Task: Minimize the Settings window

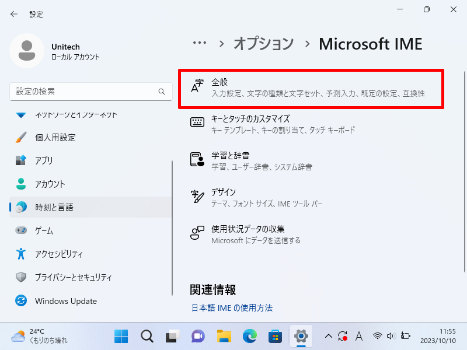Action: [x=400, y=9]
